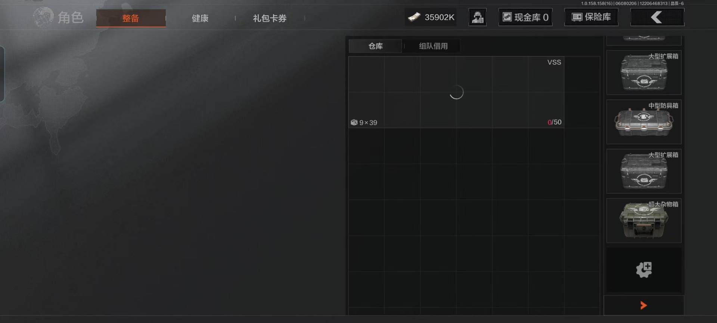
Task: Expand the orange arrow at panel bottom
Action: point(643,305)
